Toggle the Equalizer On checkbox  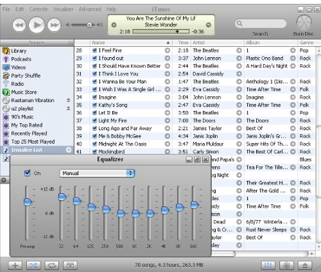click(28, 173)
